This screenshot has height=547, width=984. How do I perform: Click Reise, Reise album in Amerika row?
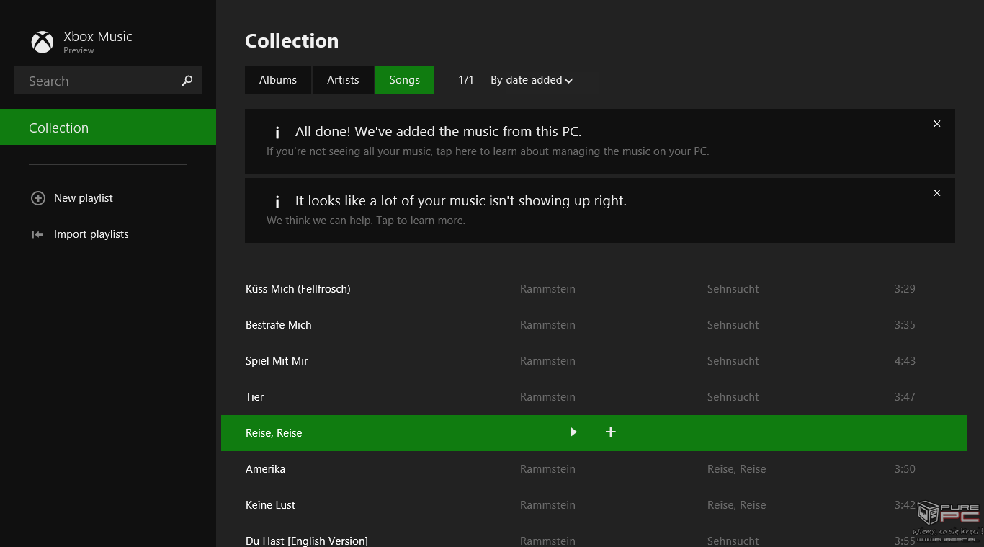click(x=737, y=469)
